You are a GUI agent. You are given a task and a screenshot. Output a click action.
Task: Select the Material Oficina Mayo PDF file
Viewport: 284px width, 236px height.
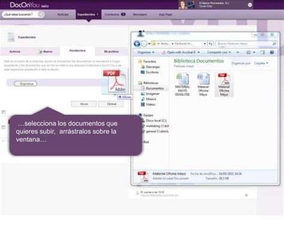[224, 84]
